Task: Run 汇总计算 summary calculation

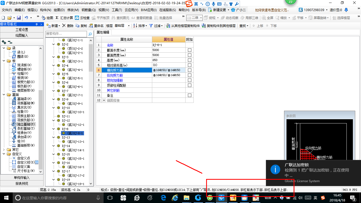Action: [64, 18]
